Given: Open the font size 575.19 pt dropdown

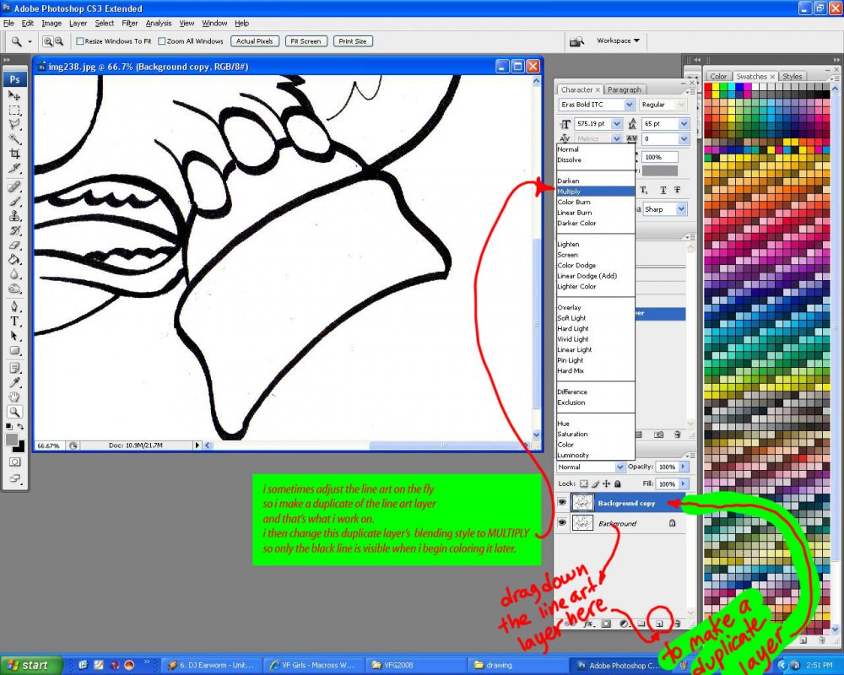Looking at the screenshot, I should pos(617,124).
